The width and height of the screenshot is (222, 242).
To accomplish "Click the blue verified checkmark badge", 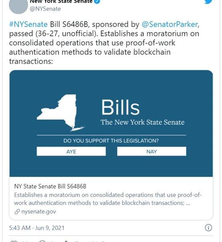I will point(97,1).
